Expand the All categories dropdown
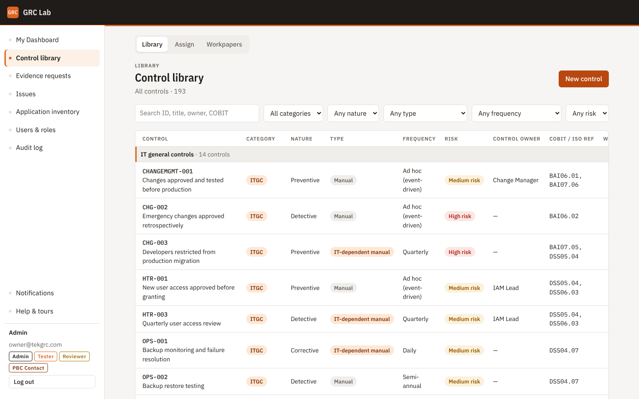This screenshot has width=639, height=399. tap(293, 113)
